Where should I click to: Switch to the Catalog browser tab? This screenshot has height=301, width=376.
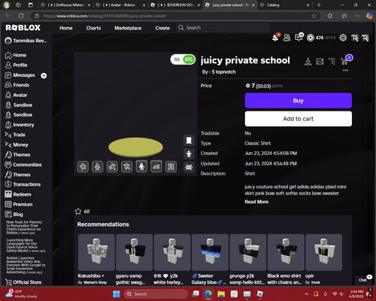coord(284,5)
